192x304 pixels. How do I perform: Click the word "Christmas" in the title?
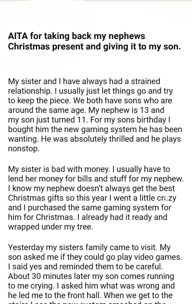pos(29,47)
